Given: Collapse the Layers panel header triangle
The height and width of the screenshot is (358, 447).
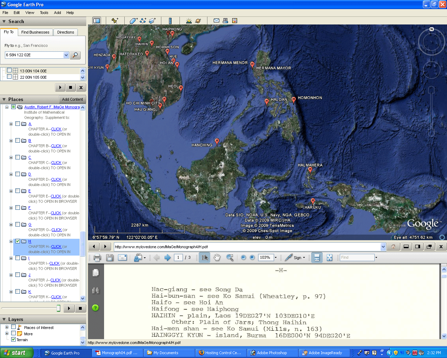Looking at the screenshot, I should coord(4,319).
